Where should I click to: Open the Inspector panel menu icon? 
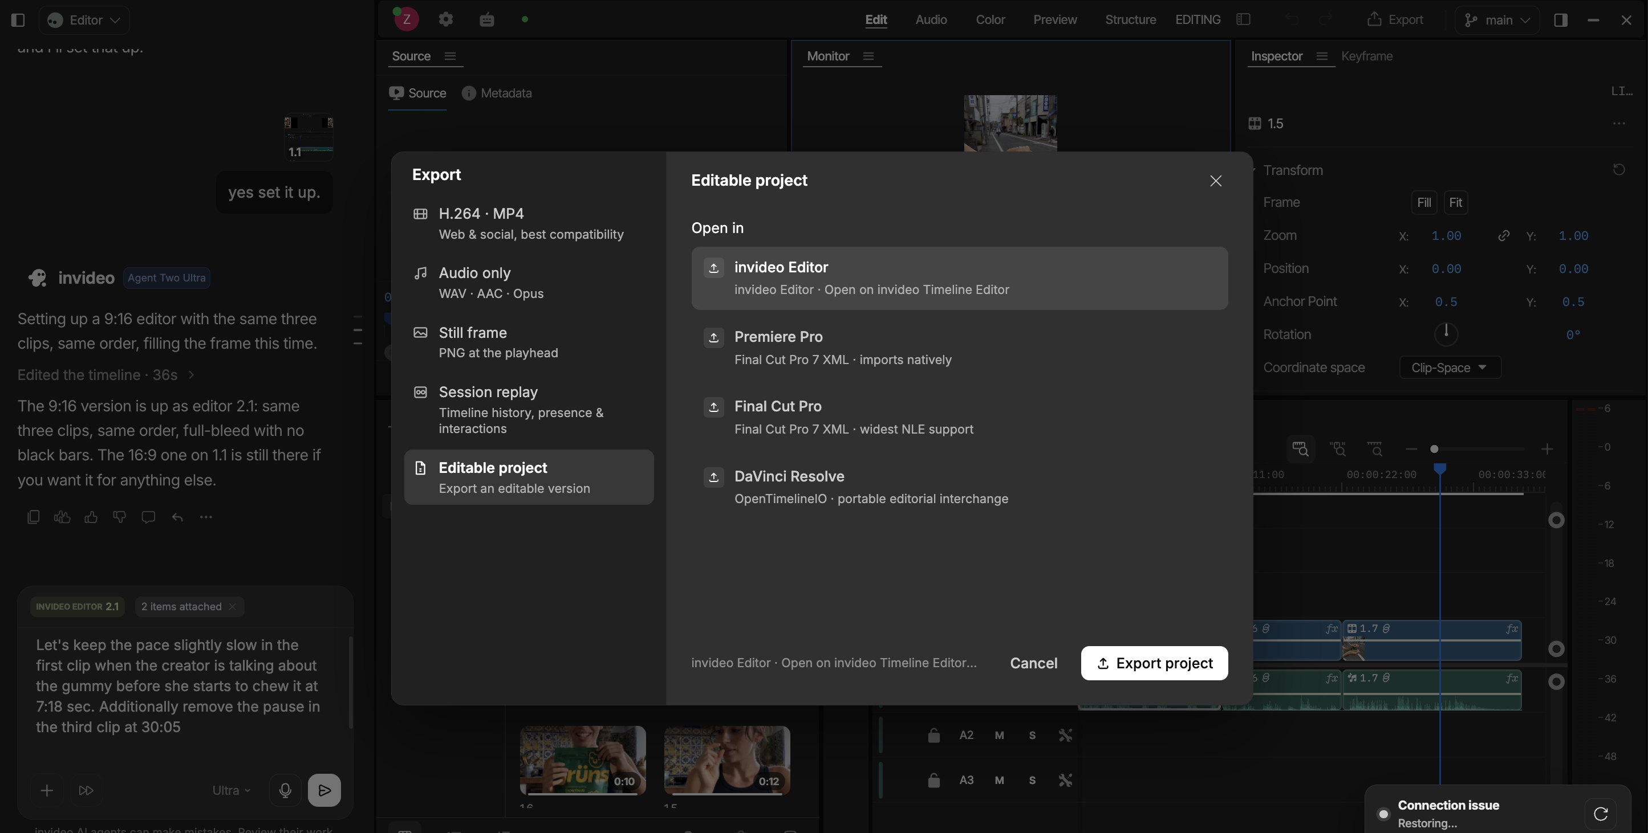(x=1322, y=56)
